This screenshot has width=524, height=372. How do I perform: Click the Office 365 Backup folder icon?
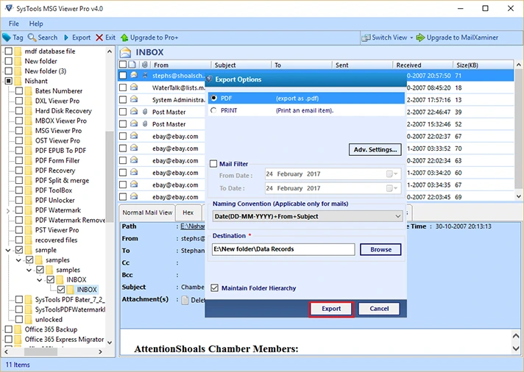[x=18, y=329]
